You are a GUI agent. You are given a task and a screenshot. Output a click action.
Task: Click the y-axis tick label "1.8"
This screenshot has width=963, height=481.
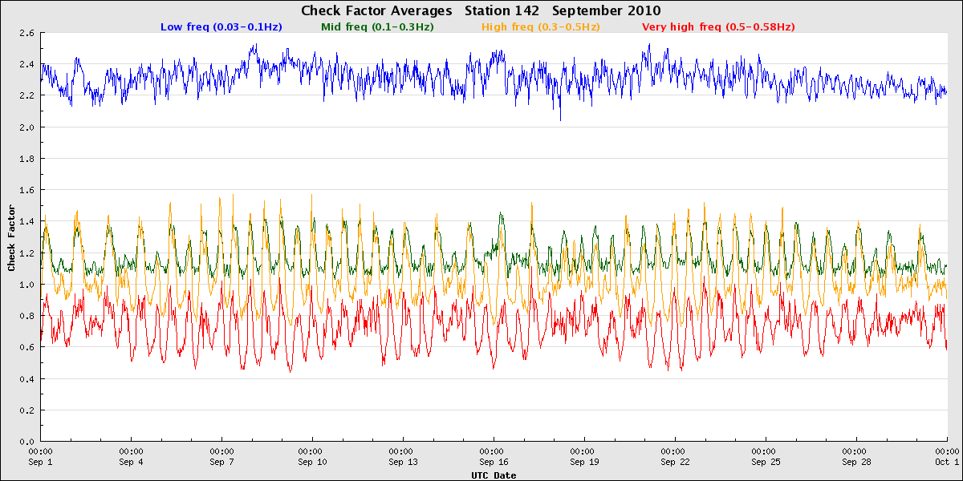(x=26, y=159)
